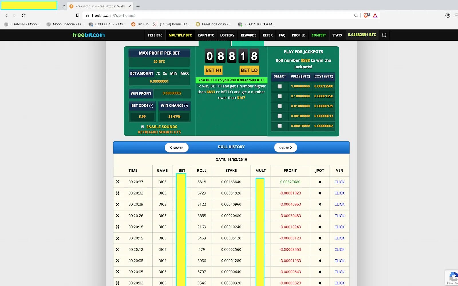Expand the 00:20:12 roll row icon
Viewport: 458px width, 286px height.
(x=118, y=249)
